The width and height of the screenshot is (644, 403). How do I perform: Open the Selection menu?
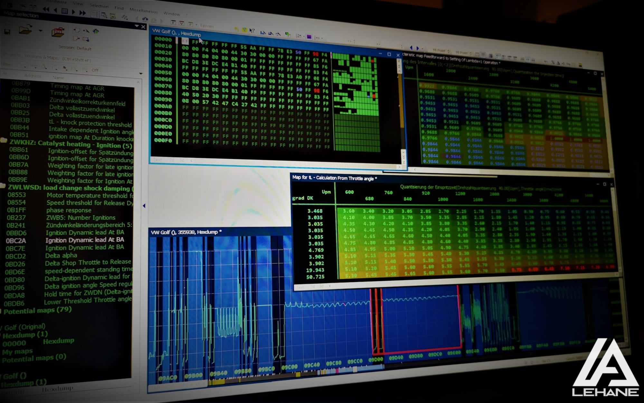[x=99, y=6]
